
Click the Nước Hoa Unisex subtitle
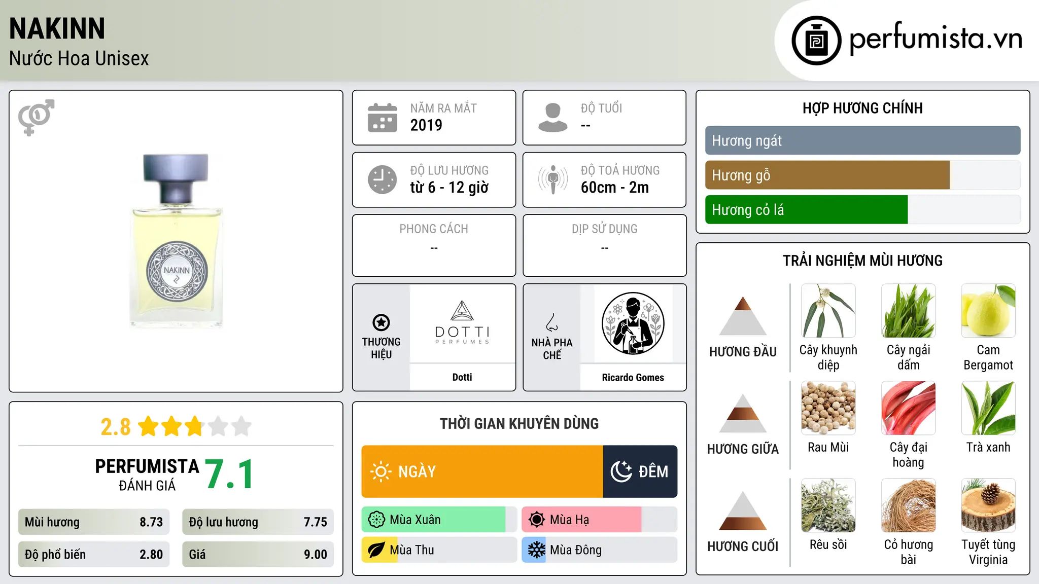tap(79, 58)
